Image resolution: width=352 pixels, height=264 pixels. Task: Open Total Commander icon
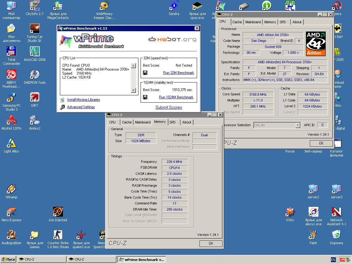click(11, 52)
